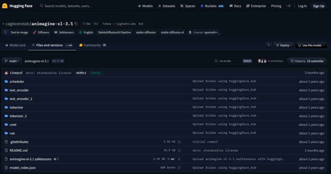Click the Sign Up button
The image size is (331, 174).
[319, 6]
